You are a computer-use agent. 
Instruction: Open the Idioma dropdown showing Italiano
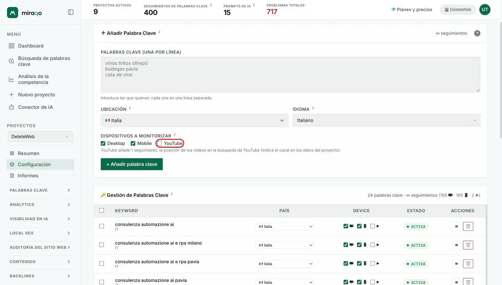[x=386, y=120]
